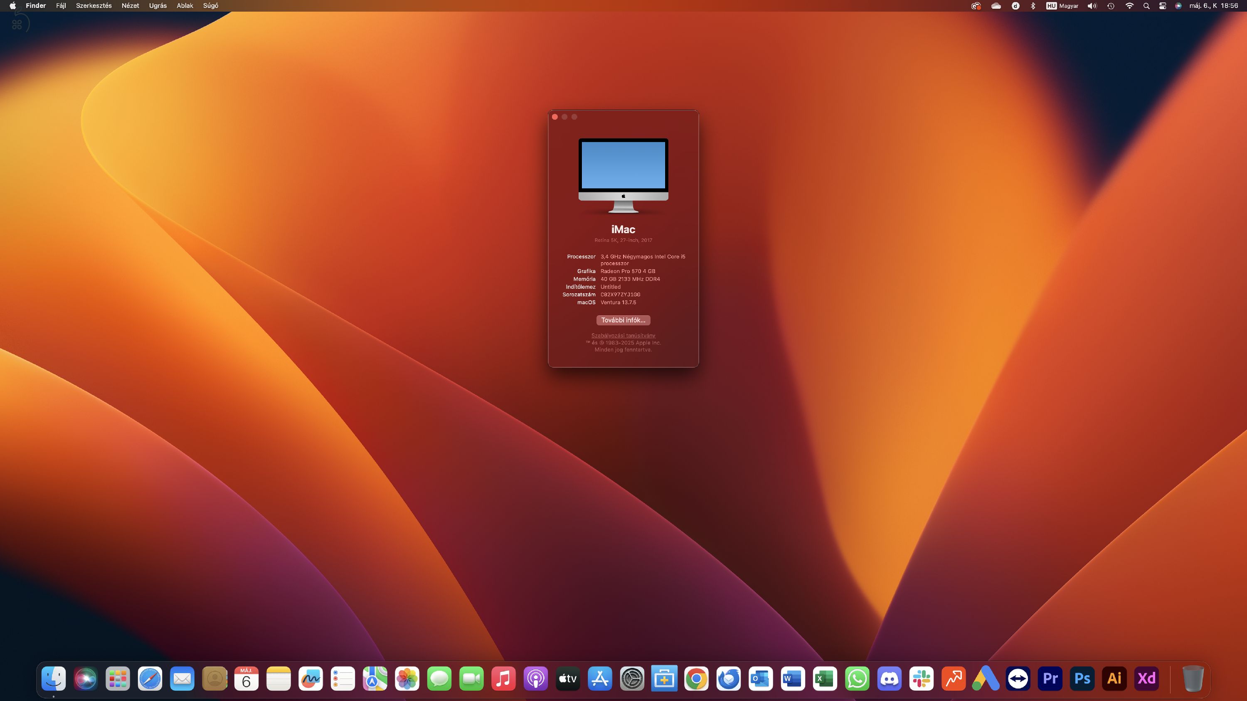Screen dimensions: 1247x701
Task: Open FaceTime from the dock
Action: 471,678
